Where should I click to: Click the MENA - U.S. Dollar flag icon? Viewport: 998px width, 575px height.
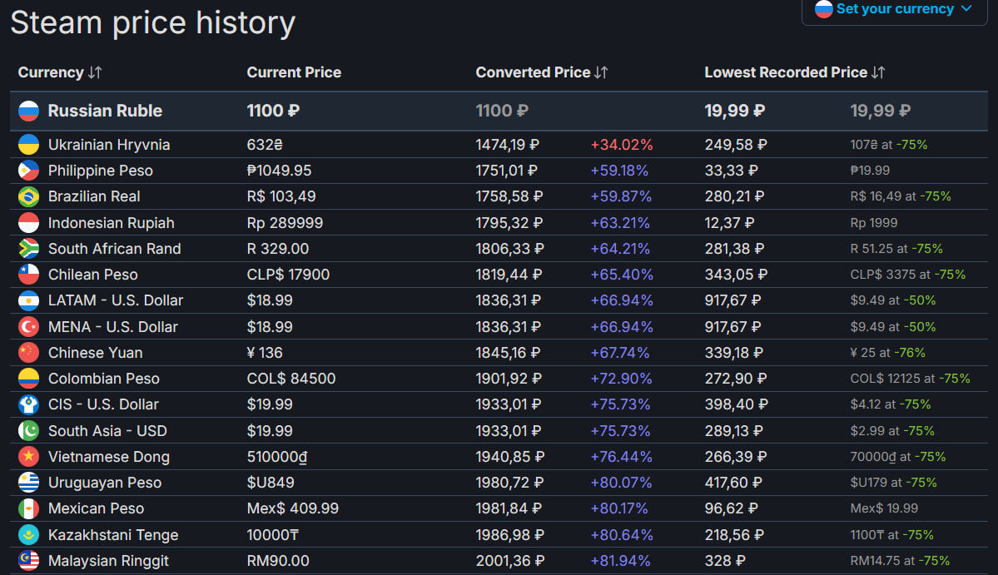pyautogui.click(x=28, y=326)
